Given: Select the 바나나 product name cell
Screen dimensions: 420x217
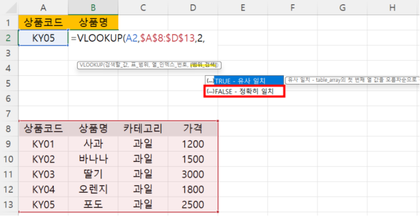Looking at the screenshot, I should click(x=93, y=159).
